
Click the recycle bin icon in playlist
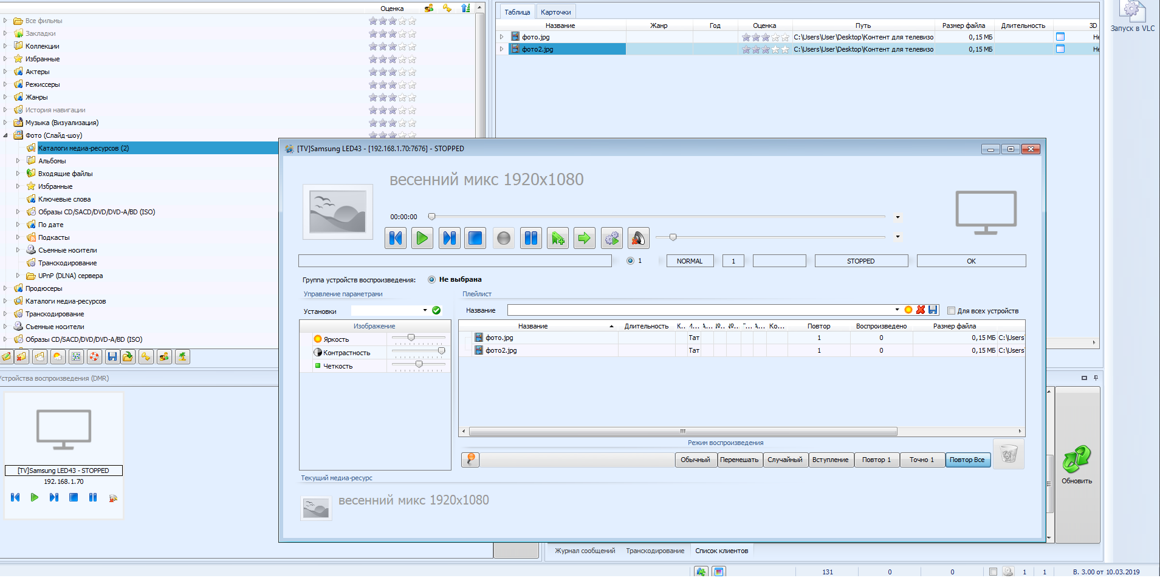click(x=1008, y=454)
